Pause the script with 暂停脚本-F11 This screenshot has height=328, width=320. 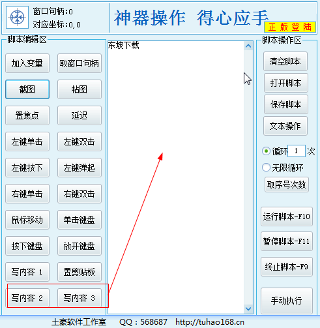pyautogui.click(x=287, y=241)
